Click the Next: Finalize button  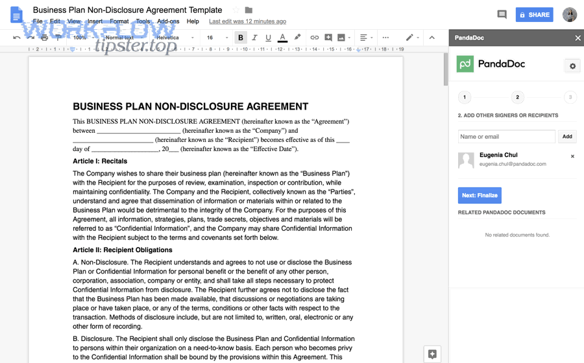point(480,195)
